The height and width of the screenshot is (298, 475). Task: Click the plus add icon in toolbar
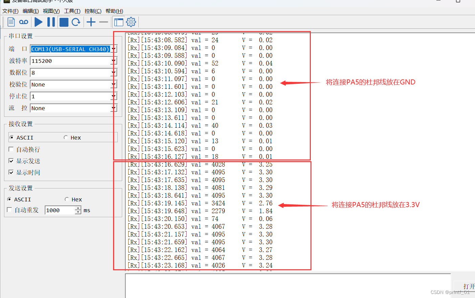(91, 22)
